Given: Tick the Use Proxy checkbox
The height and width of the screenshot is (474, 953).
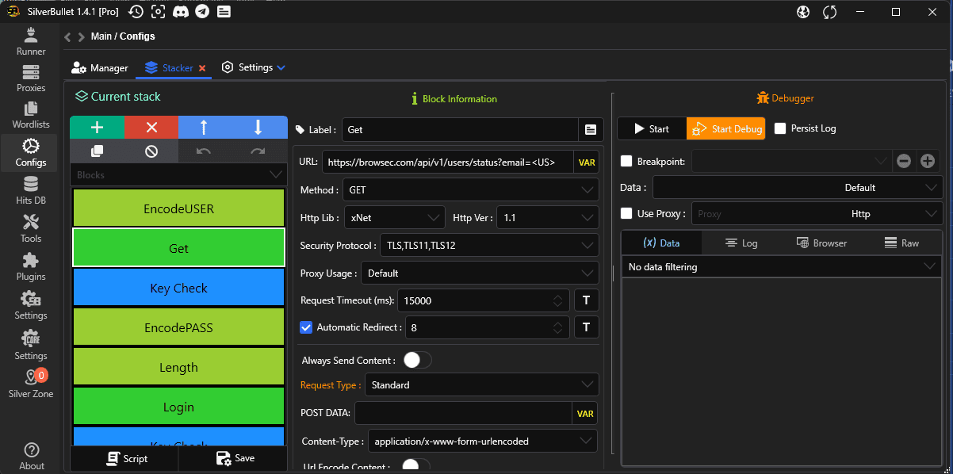Looking at the screenshot, I should (x=627, y=213).
